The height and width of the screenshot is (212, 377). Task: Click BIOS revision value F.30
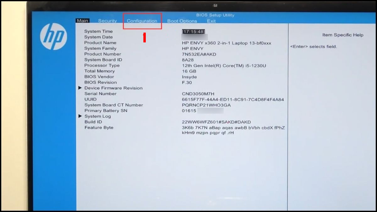(187, 83)
